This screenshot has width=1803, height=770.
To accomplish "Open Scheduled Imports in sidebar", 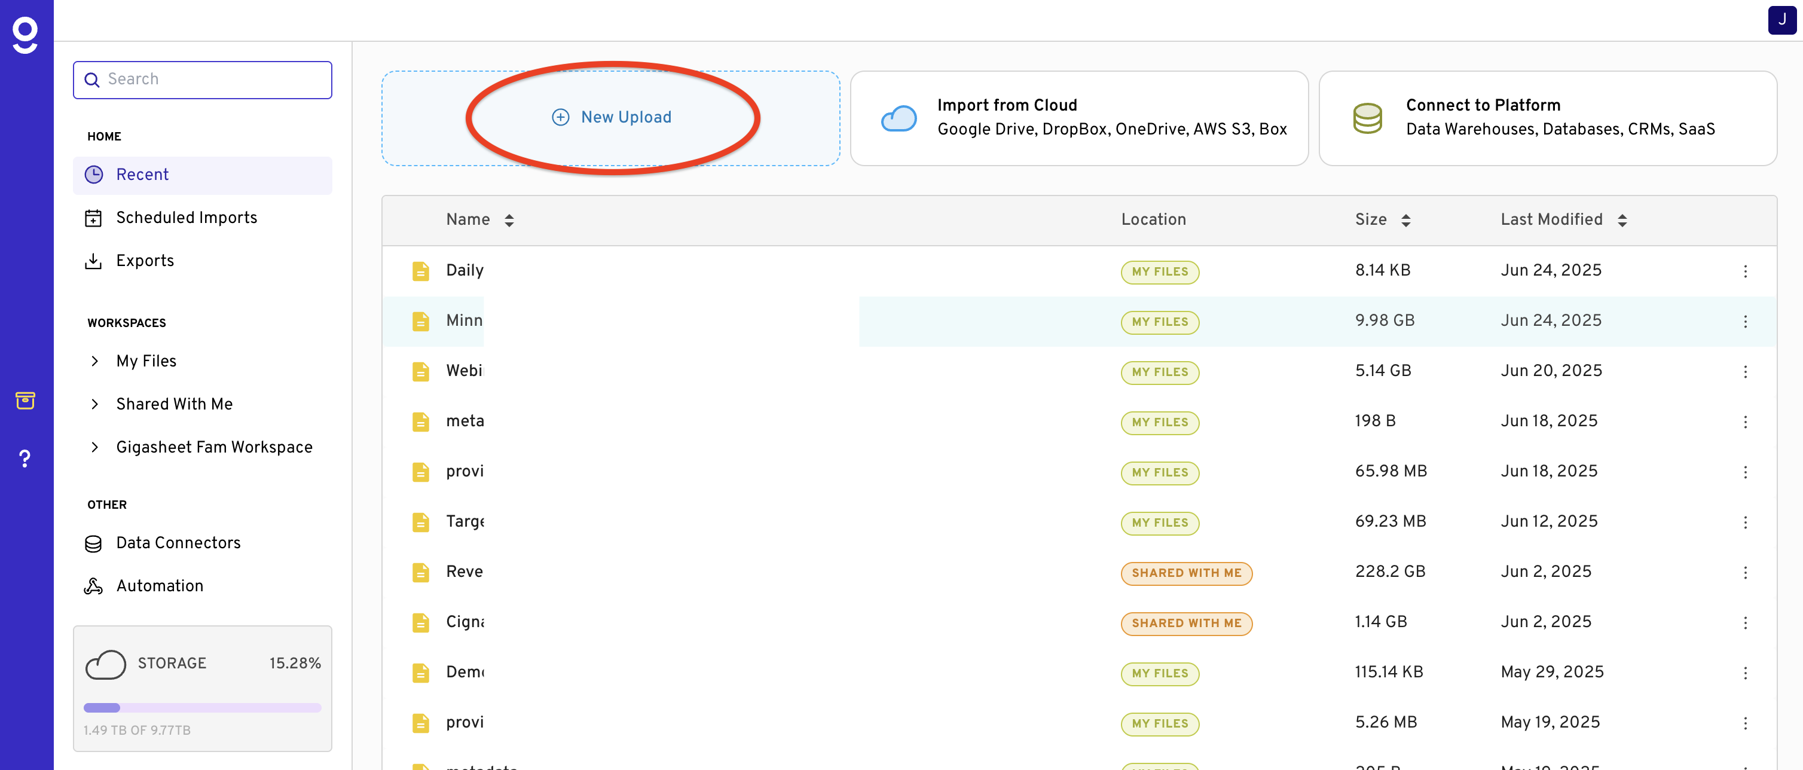I will pyautogui.click(x=186, y=218).
